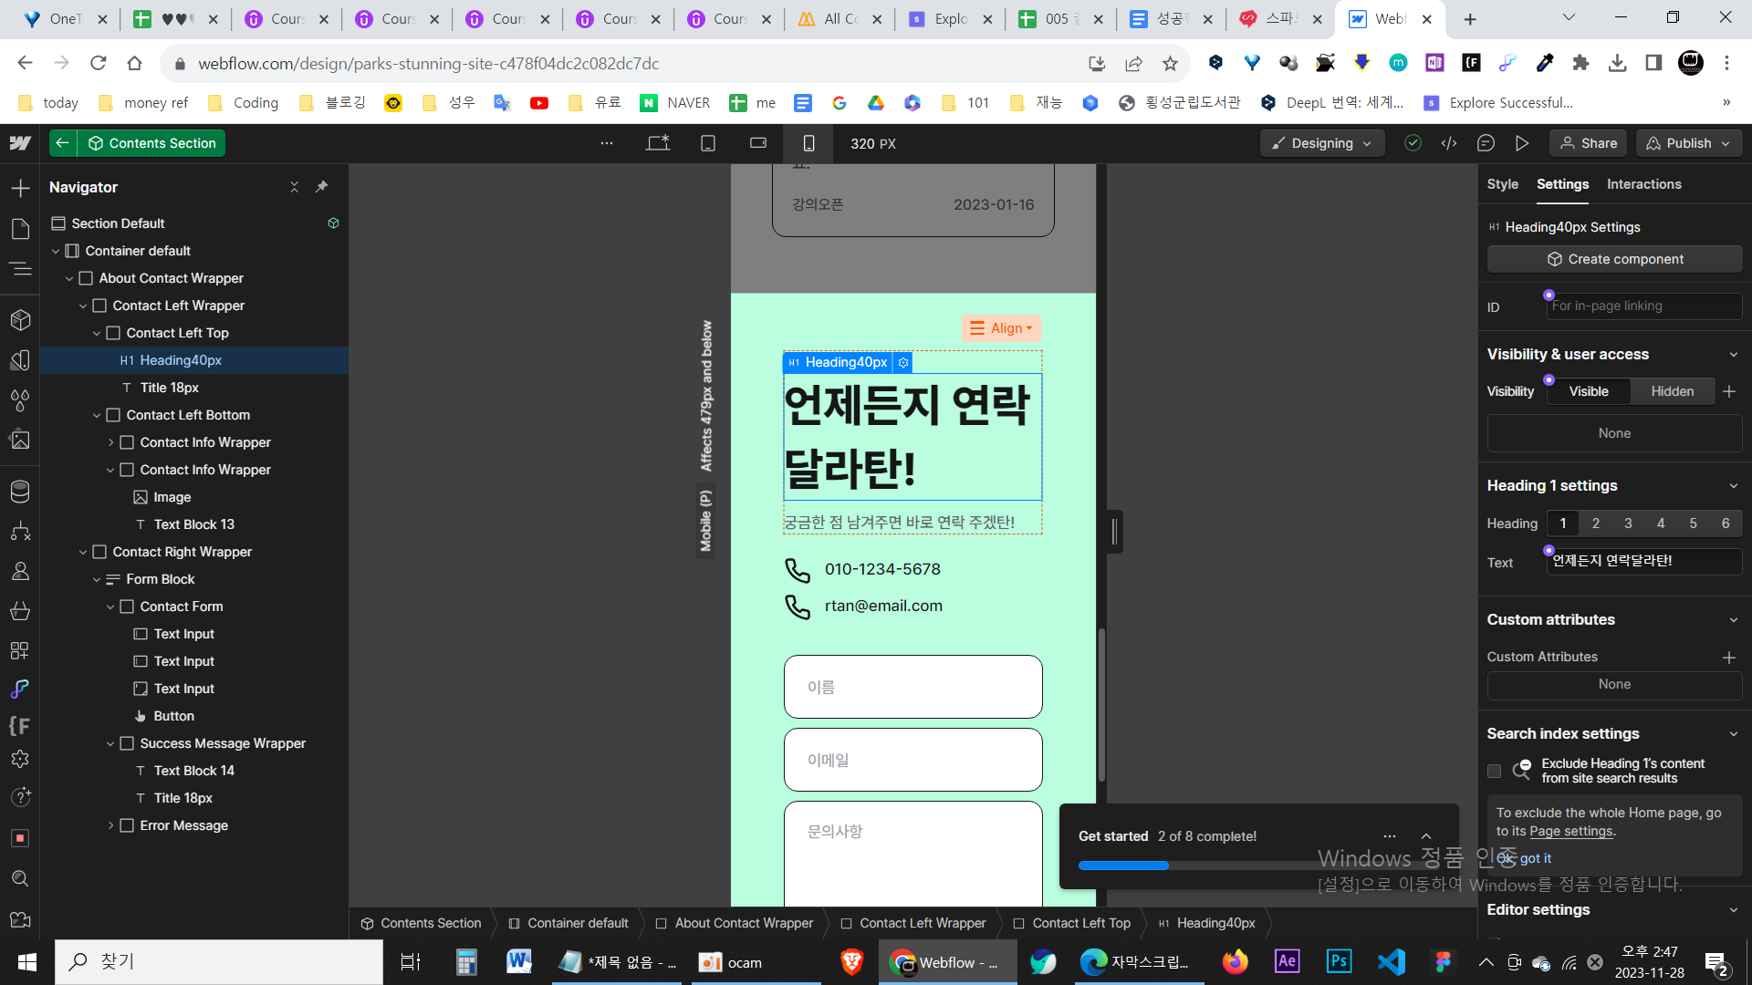Select the mobile portrait breakpoint icon

coord(808,143)
